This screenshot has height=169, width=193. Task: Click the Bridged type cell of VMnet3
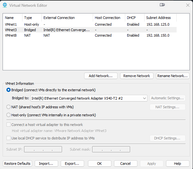(30, 30)
